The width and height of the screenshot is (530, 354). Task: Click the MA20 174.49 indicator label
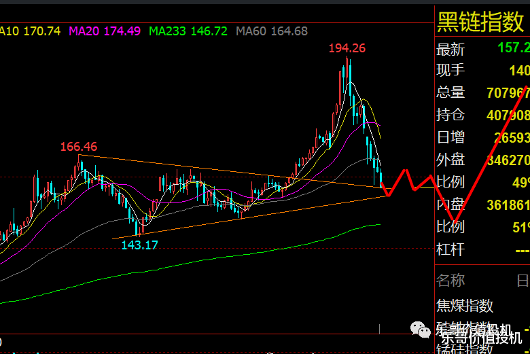tap(105, 31)
